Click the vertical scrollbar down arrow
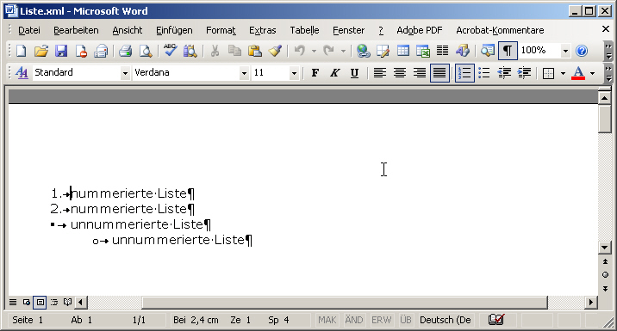Screen dimensions: 617x331 tap(605, 248)
